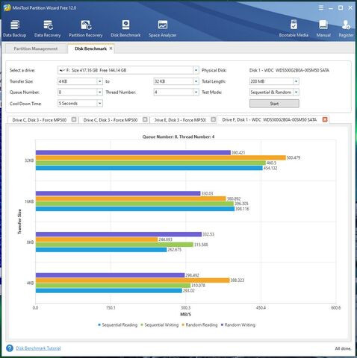The image size is (357, 358).
Task: Click the 4KB sequential reading bar 293.02
Action: (x=109, y=290)
